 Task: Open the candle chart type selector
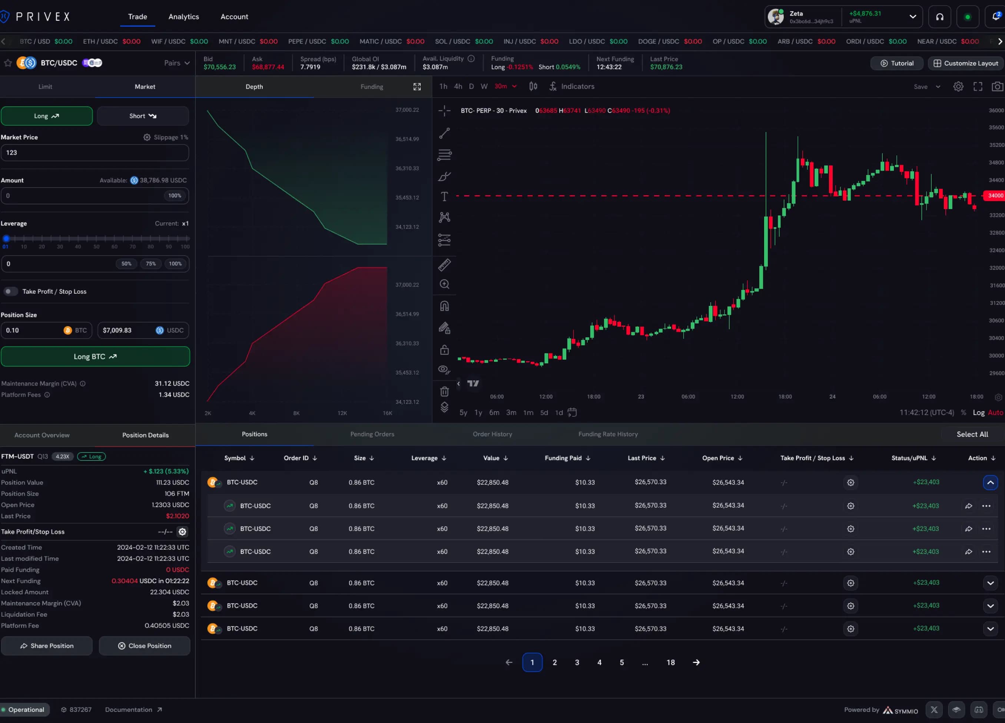[533, 86]
